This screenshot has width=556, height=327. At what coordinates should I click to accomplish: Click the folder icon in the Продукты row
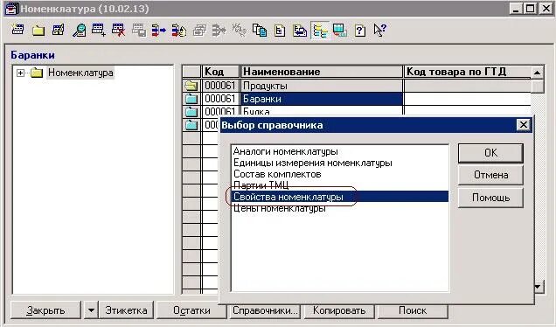(x=191, y=86)
